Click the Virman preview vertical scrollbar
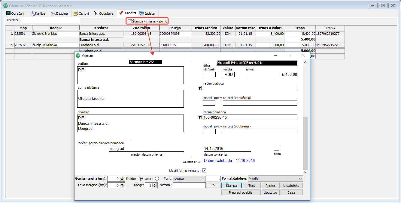The image size is (401, 203). coord(305,143)
